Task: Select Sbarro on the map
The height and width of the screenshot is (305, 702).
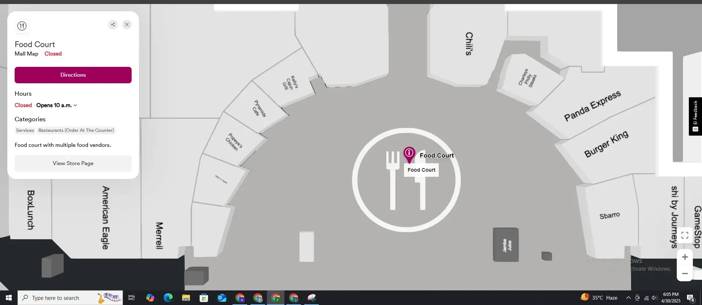Action: (x=609, y=216)
